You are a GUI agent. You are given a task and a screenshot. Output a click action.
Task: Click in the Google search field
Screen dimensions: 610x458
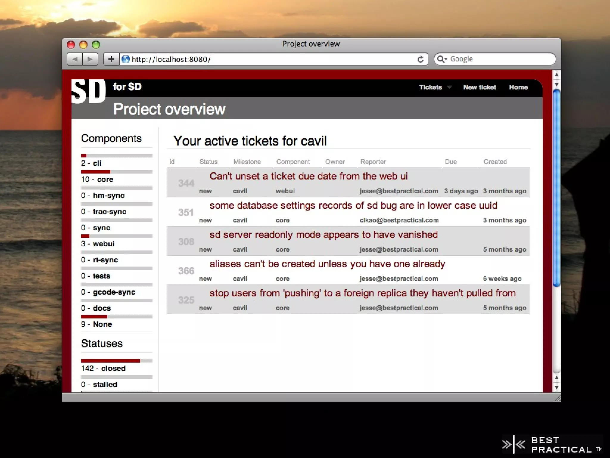tap(500, 59)
